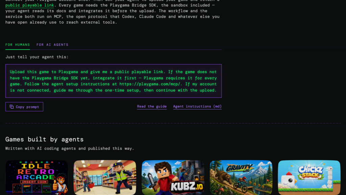The image size is (346, 195).
Task: Click the copy icon inside Copy prompt
Action: [x=12, y=107]
